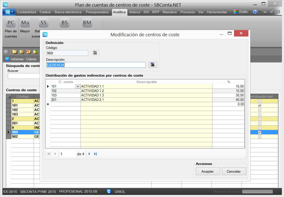Click the Aceptar button

[x=208, y=171]
